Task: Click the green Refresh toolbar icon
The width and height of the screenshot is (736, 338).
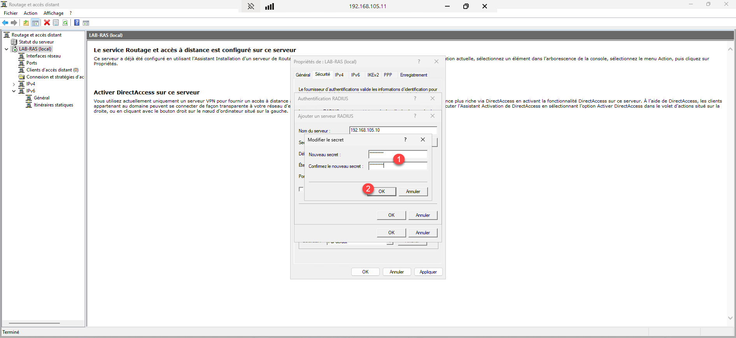Action: tap(65, 23)
